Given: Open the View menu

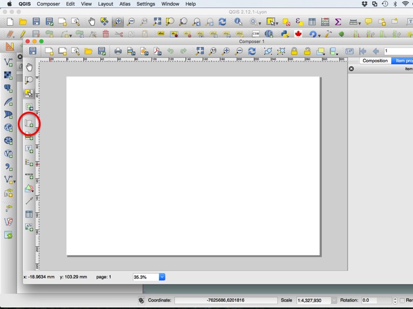Looking at the screenshot, I should click(x=87, y=4).
